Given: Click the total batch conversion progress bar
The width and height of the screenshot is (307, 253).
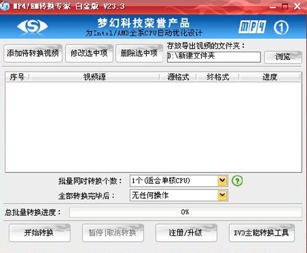Looking at the screenshot, I should [185, 212].
